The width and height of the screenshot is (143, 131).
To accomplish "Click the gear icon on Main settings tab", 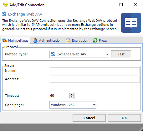I will [x=4, y=40].
